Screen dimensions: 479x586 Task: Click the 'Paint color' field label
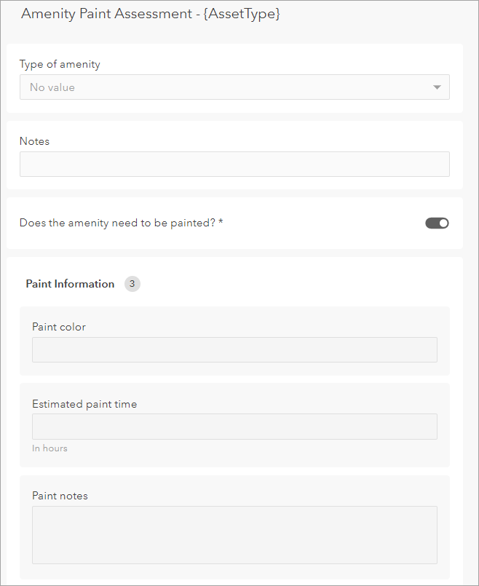(x=59, y=327)
